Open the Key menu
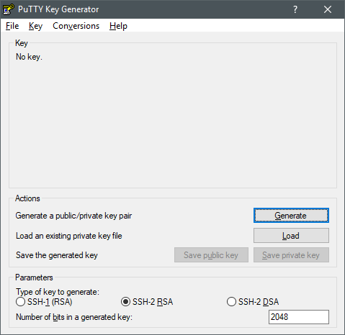345x335 pixels. coord(35,26)
